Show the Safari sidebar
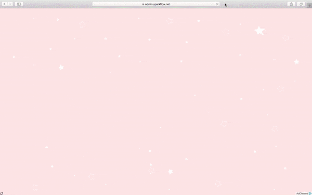This screenshot has width=312, height=195. coord(19,4)
